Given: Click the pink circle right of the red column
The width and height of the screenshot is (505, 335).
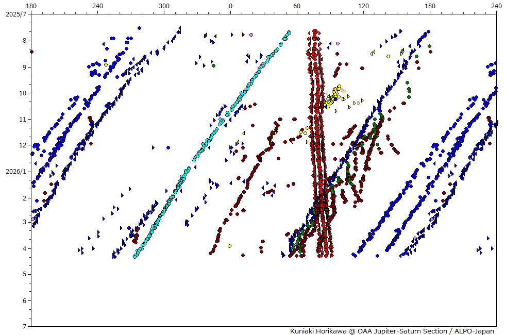Looking at the screenshot, I should coord(338,44).
